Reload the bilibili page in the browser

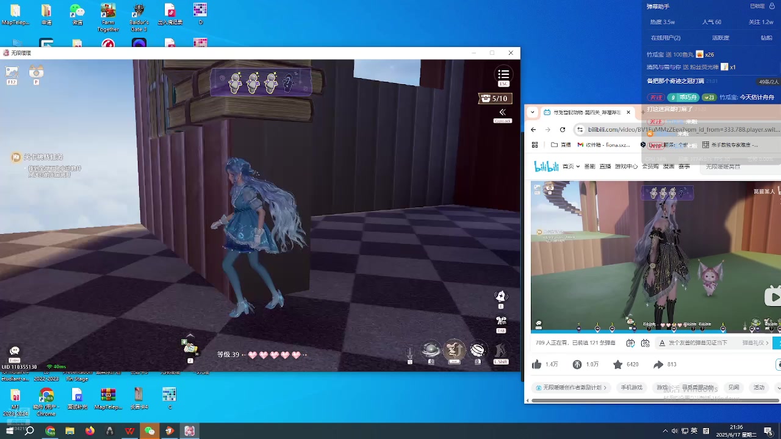pyautogui.click(x=563, y=129)
